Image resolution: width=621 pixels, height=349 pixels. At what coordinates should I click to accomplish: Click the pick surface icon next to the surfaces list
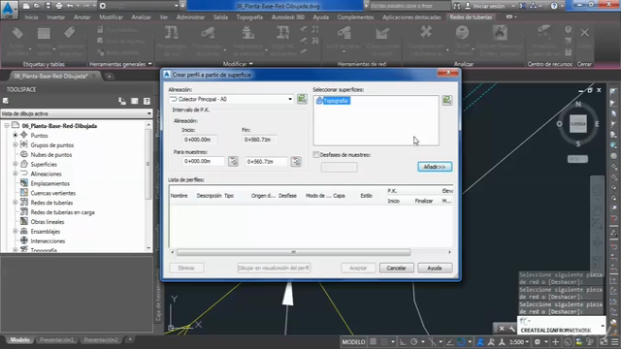coord(447,100)
